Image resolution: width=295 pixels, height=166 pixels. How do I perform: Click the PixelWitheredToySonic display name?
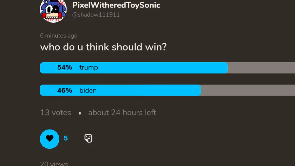(x=116, y=5)
